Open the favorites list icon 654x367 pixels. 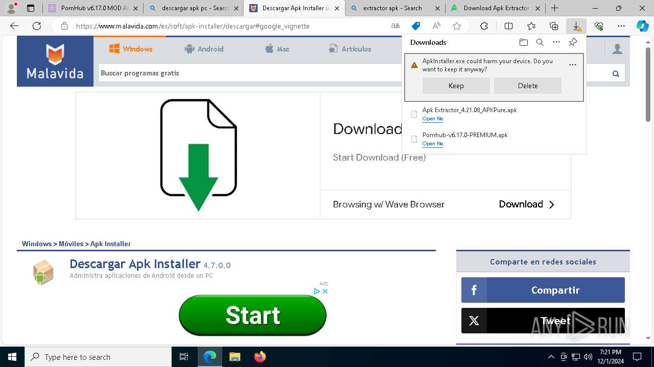pos(531,26)
